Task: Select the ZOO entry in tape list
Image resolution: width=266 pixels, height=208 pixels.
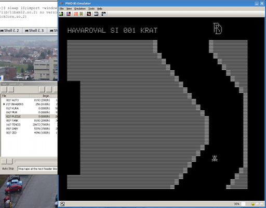Action: tap(11, 133)
